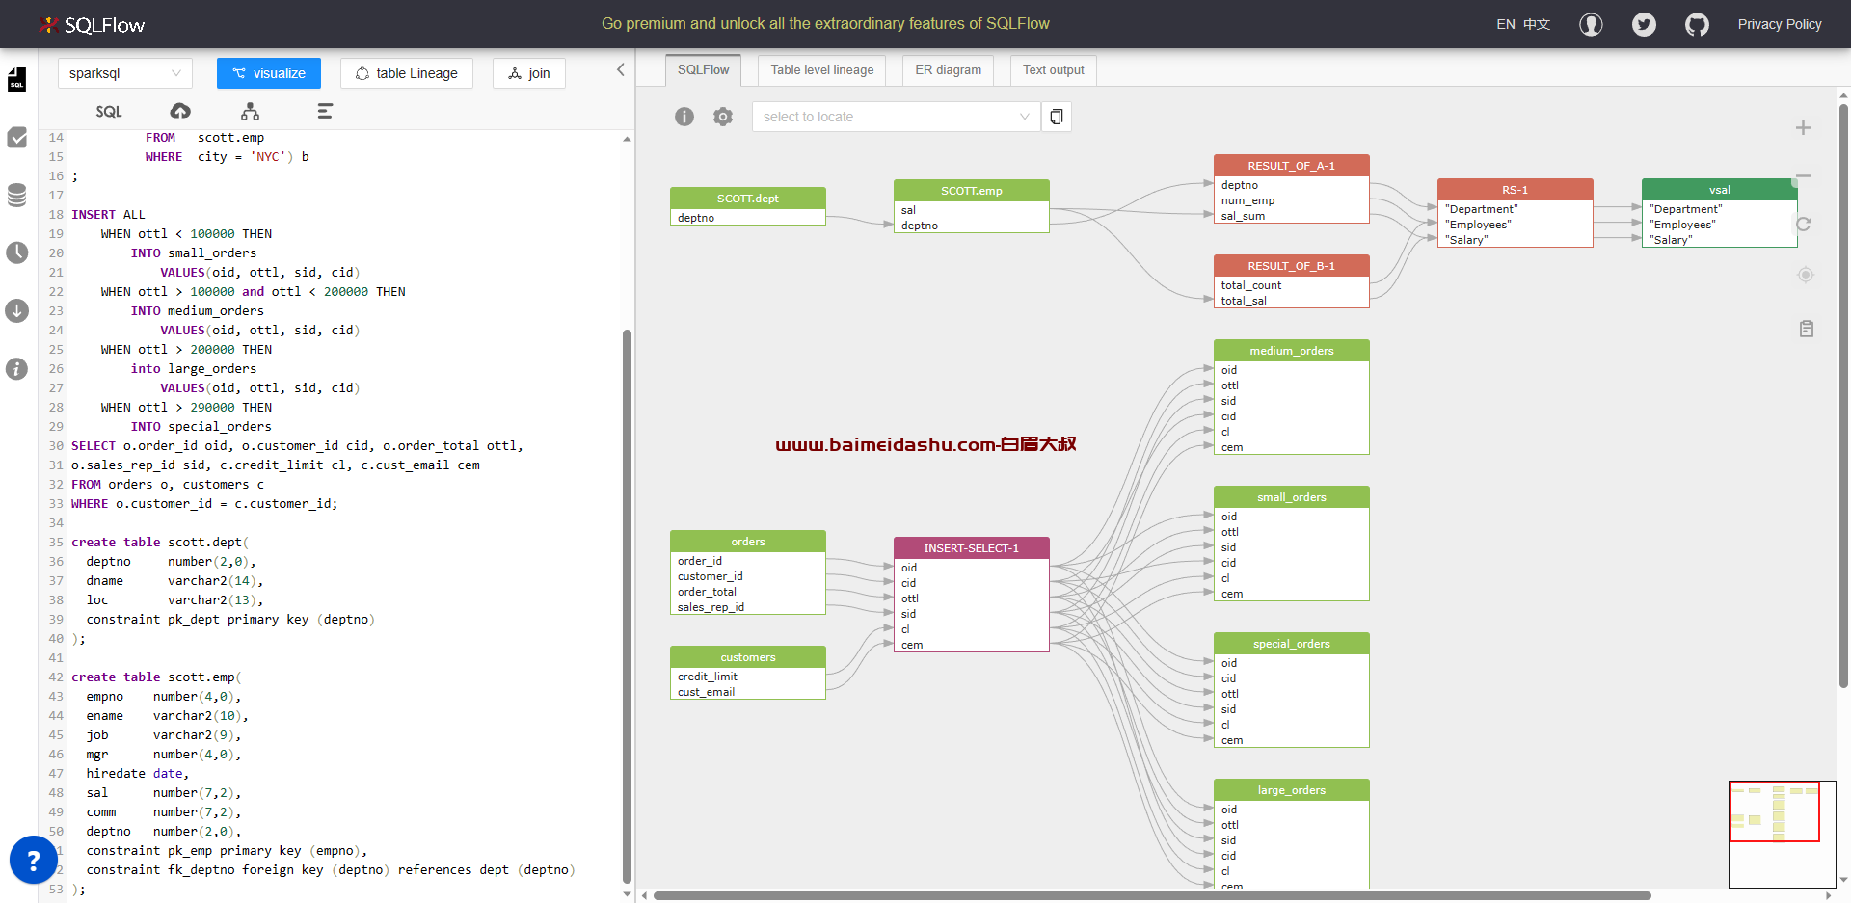Click the visualize button

click(269, 73)
